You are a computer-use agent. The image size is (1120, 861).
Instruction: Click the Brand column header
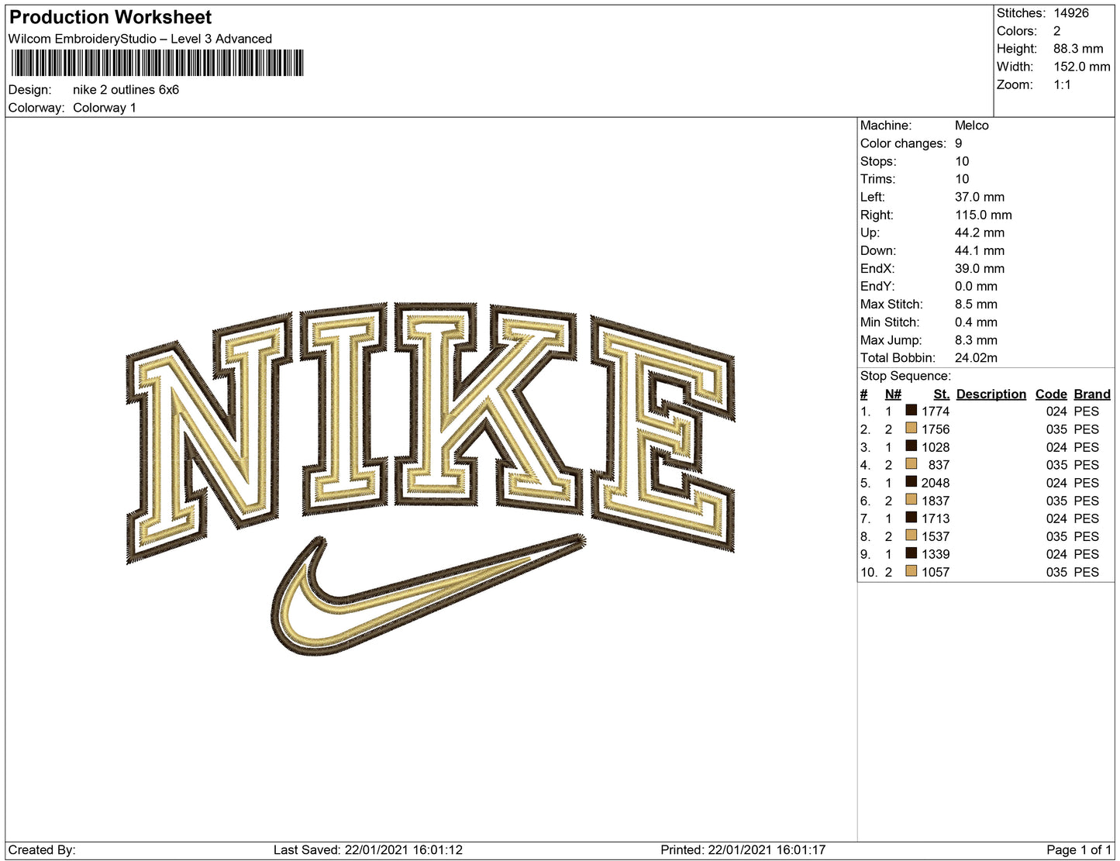(x=1092, y=394)
